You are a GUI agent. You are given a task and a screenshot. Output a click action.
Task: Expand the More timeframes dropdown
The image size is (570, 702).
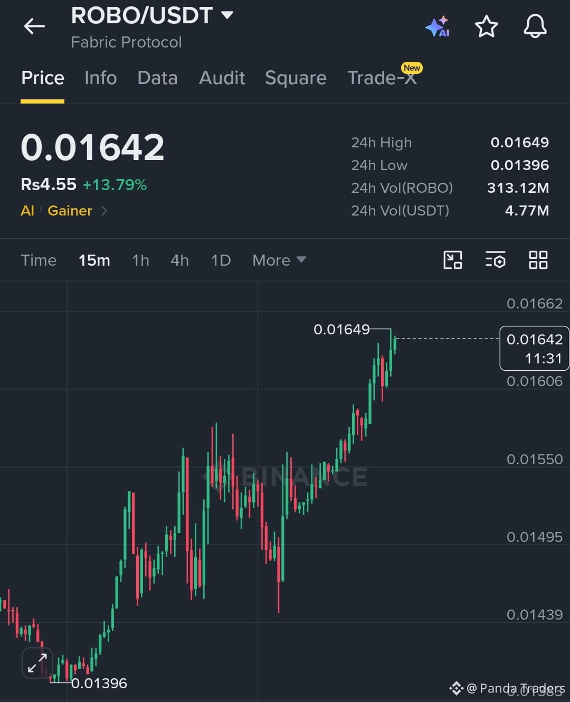coord(279,260)
